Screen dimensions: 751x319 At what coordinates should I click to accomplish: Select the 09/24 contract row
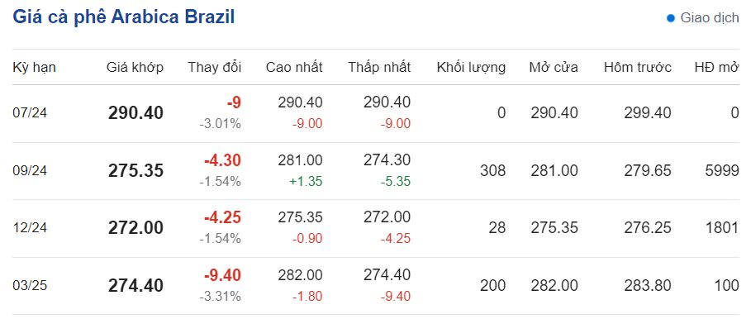(x=375, y=171)
